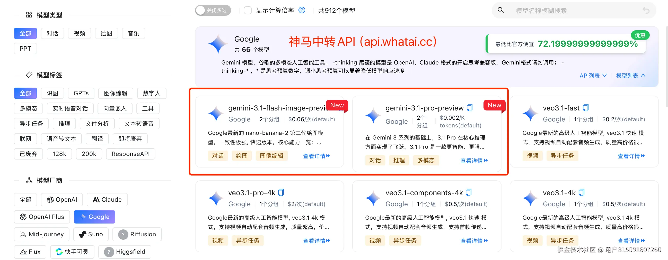Select the Riffusion vendor
The image size is (668, 260).
pos(137,234)
